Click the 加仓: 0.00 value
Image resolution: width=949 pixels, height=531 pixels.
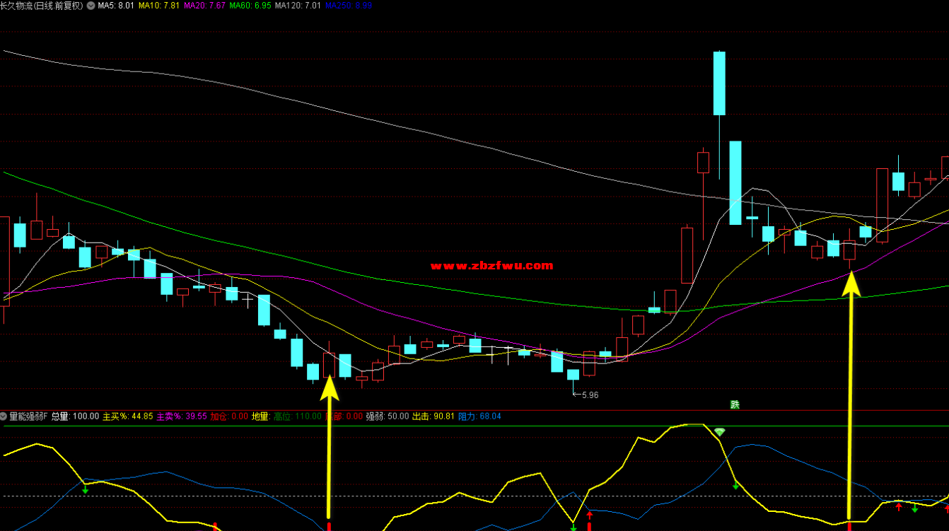click(x=229, y=416)
